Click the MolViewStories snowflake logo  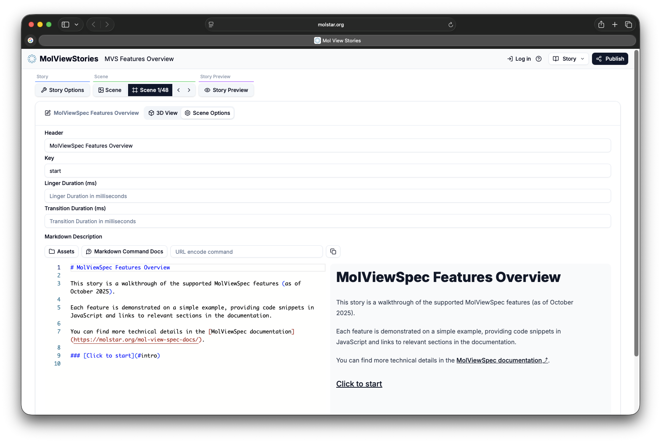32,59
